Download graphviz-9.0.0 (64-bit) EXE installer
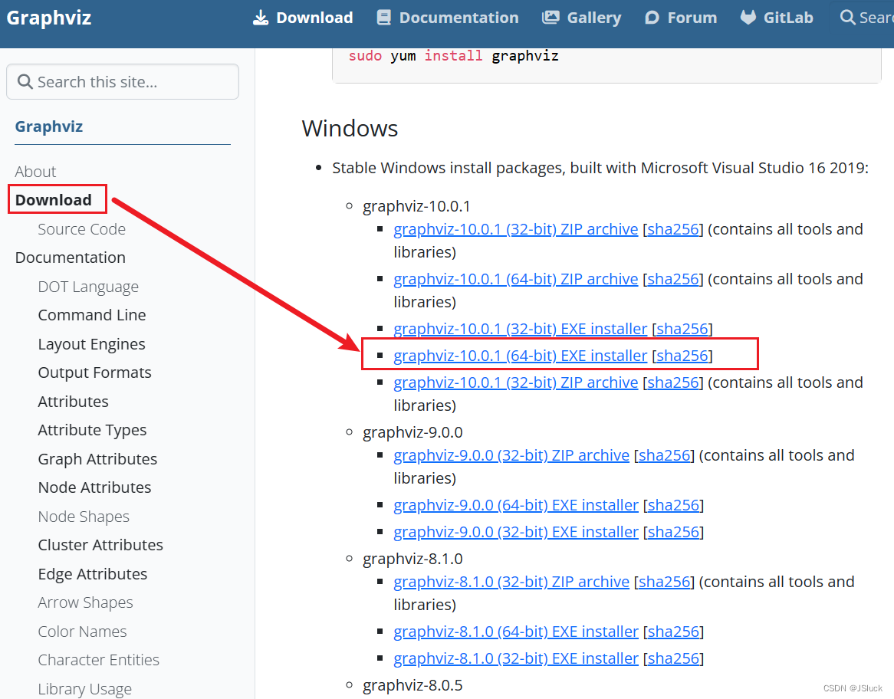 (x=516, y=505)
